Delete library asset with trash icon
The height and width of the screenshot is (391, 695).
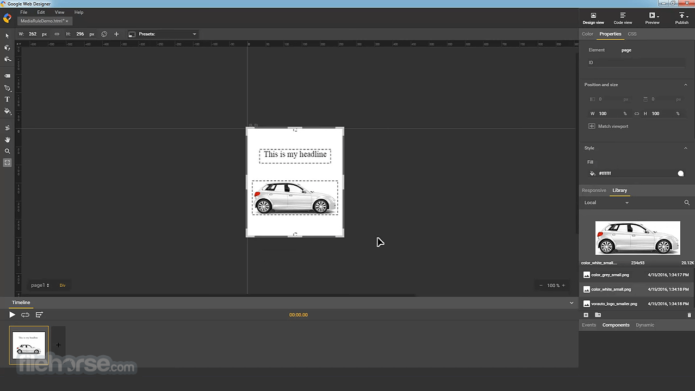pos(689,315)
